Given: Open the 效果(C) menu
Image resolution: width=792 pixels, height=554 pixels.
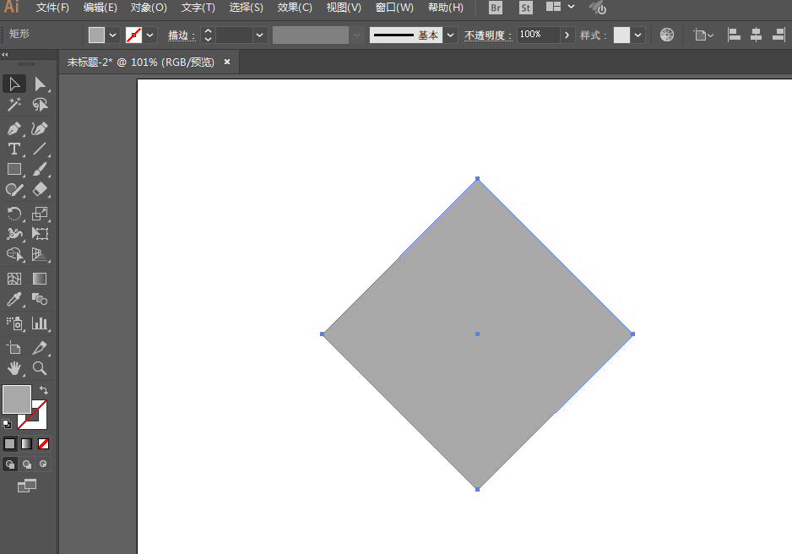Looking at the screenshot, I should 295,8.
